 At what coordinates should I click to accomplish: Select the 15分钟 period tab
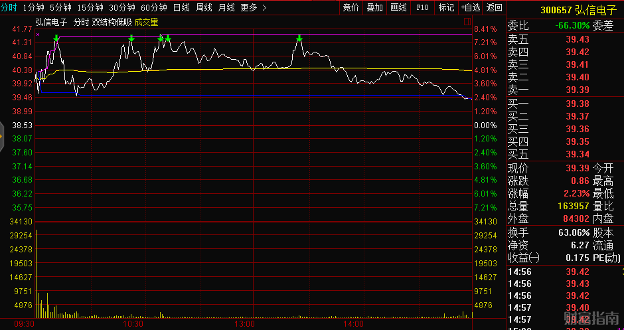point(90,7)
